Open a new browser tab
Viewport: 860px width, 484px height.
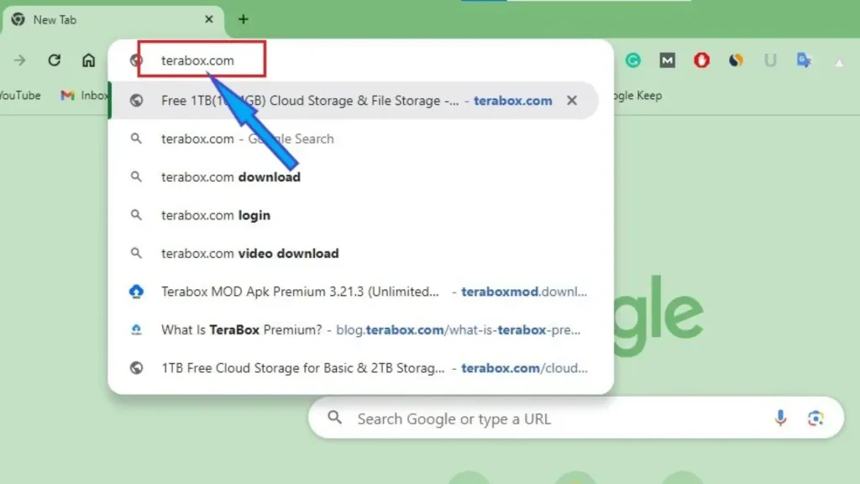[x=243, y=19]
